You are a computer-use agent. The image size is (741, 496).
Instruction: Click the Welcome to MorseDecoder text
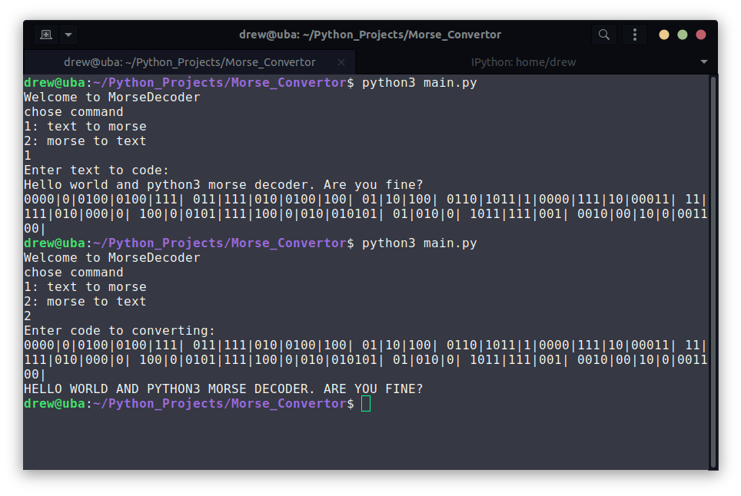pos(111,97)
